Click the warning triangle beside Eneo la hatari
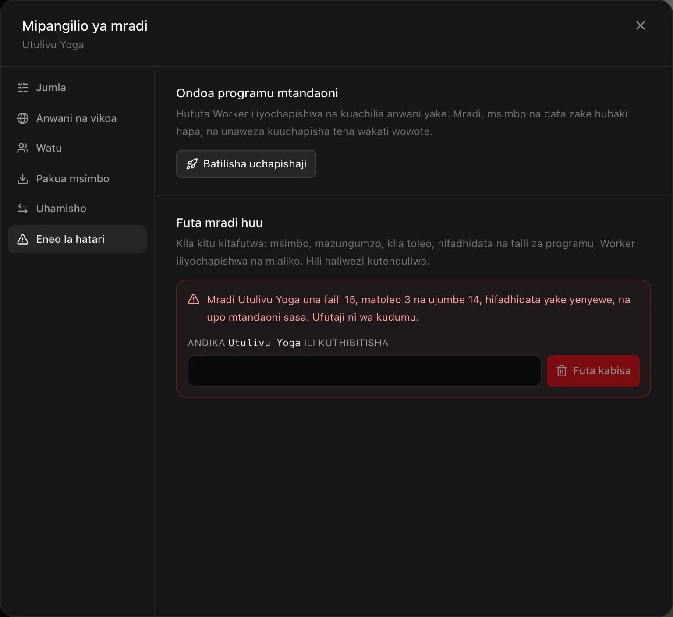This screenshot has width=673, height=617. (23, 239)
